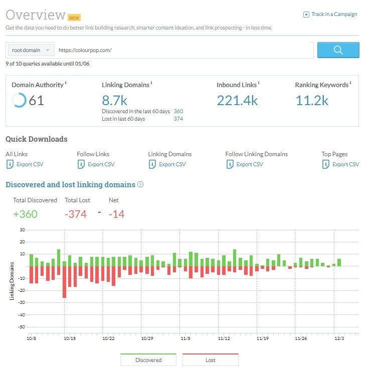The width and height of the screenshot is (373, 374).
Task: Click the Ranking Keywords info icon
Action: coord(350,83)
